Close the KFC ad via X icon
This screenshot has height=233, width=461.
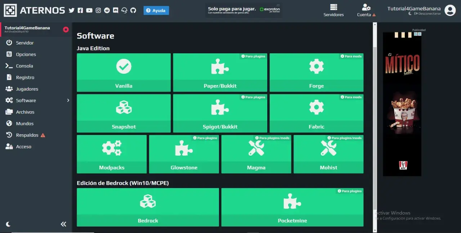click(419, 34)
